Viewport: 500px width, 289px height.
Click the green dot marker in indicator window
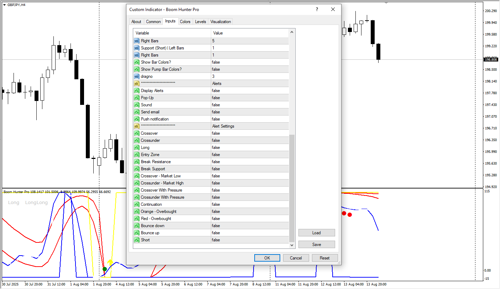(x=105, y=269)
